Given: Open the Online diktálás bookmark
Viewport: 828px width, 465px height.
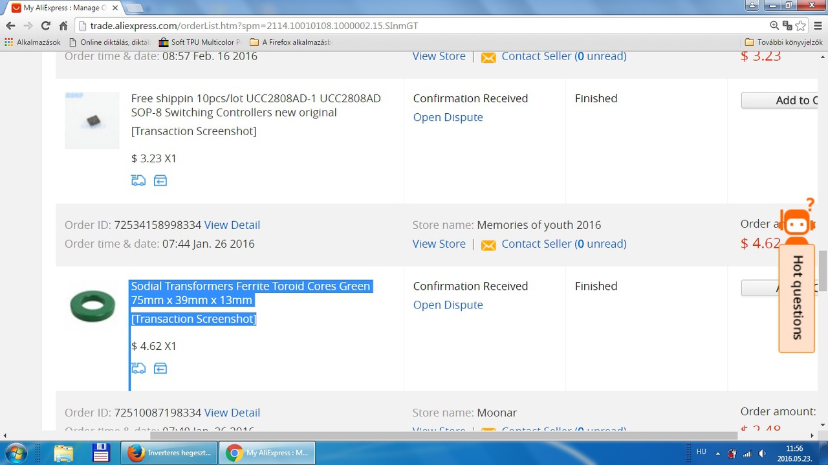Looking at the screenshot, I should click(x=109, y=42).
